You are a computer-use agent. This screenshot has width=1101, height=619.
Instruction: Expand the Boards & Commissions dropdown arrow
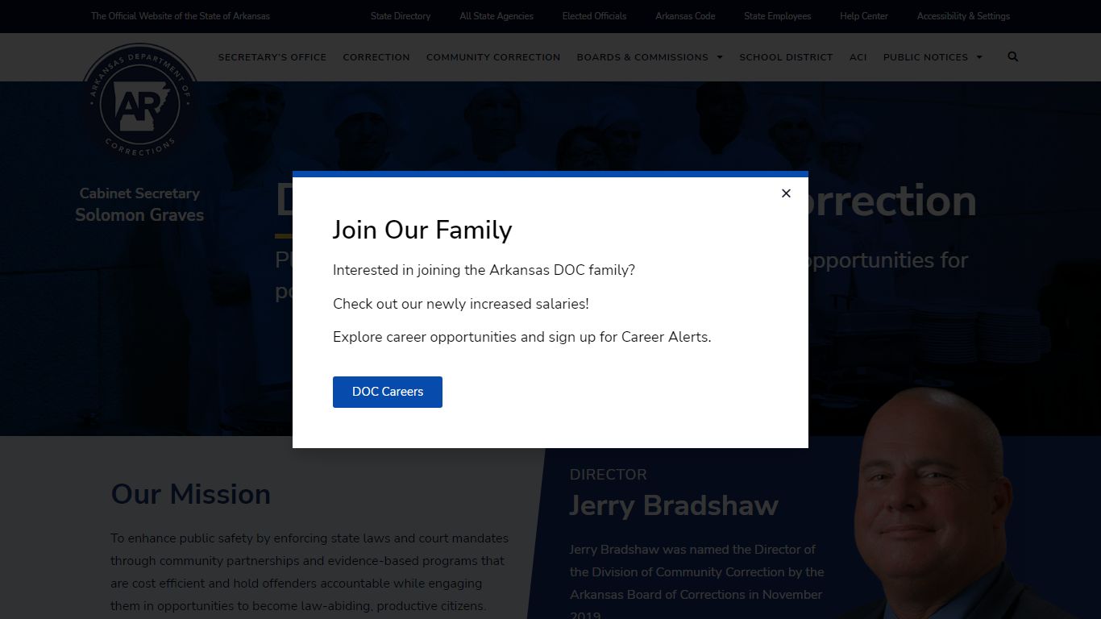pos(720,57)
